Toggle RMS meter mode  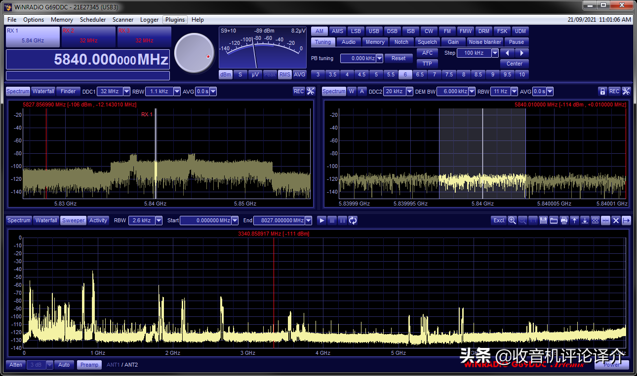(x=285, y=74)
